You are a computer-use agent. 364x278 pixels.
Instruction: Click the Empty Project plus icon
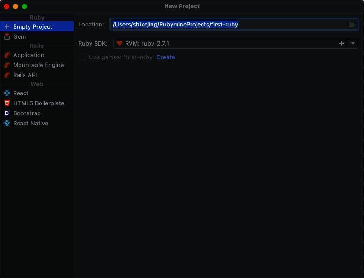point(7,26)
